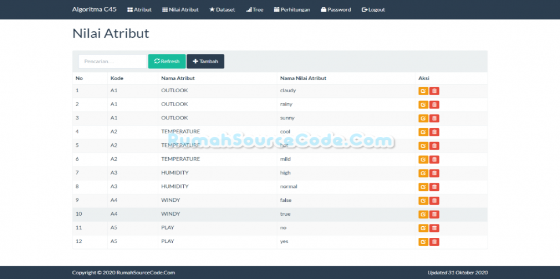Viewport: 560px width, 279px height.
Task: Edit the rainy row entry
Action: coord(423,104)
